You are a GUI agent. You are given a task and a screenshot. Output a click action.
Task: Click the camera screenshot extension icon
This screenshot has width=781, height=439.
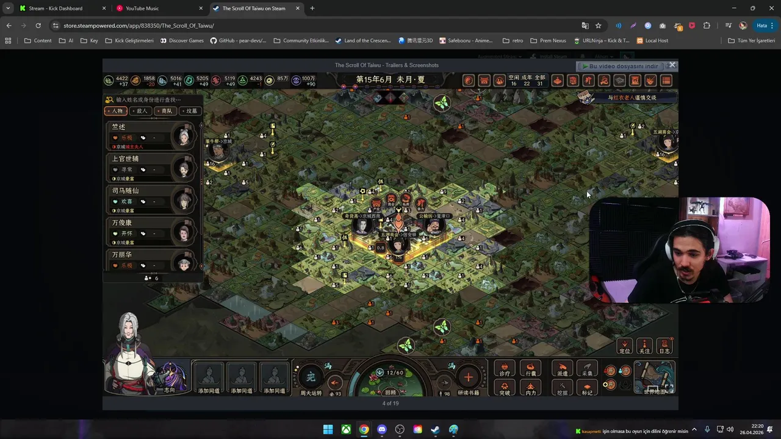tap(663, 26)
